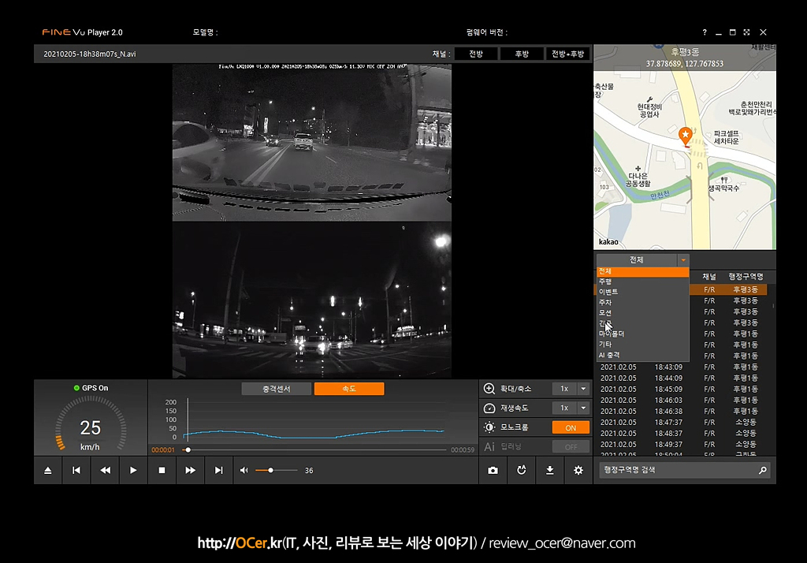Click the playback timeline progress bar
This screenshot has width=807, height=563.
click(x=315, y=449)
